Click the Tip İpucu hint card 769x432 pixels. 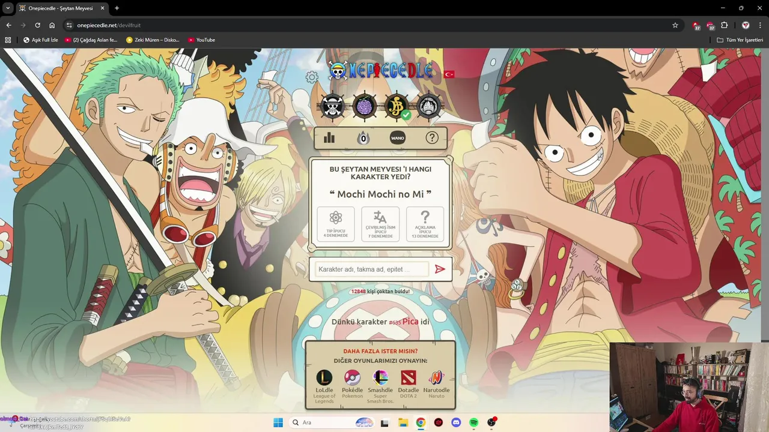click(336, 224)
